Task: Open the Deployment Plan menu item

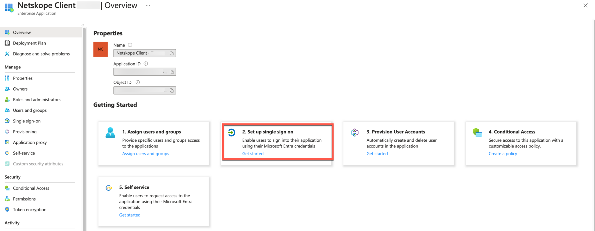Action: click(x=29, y=43)
